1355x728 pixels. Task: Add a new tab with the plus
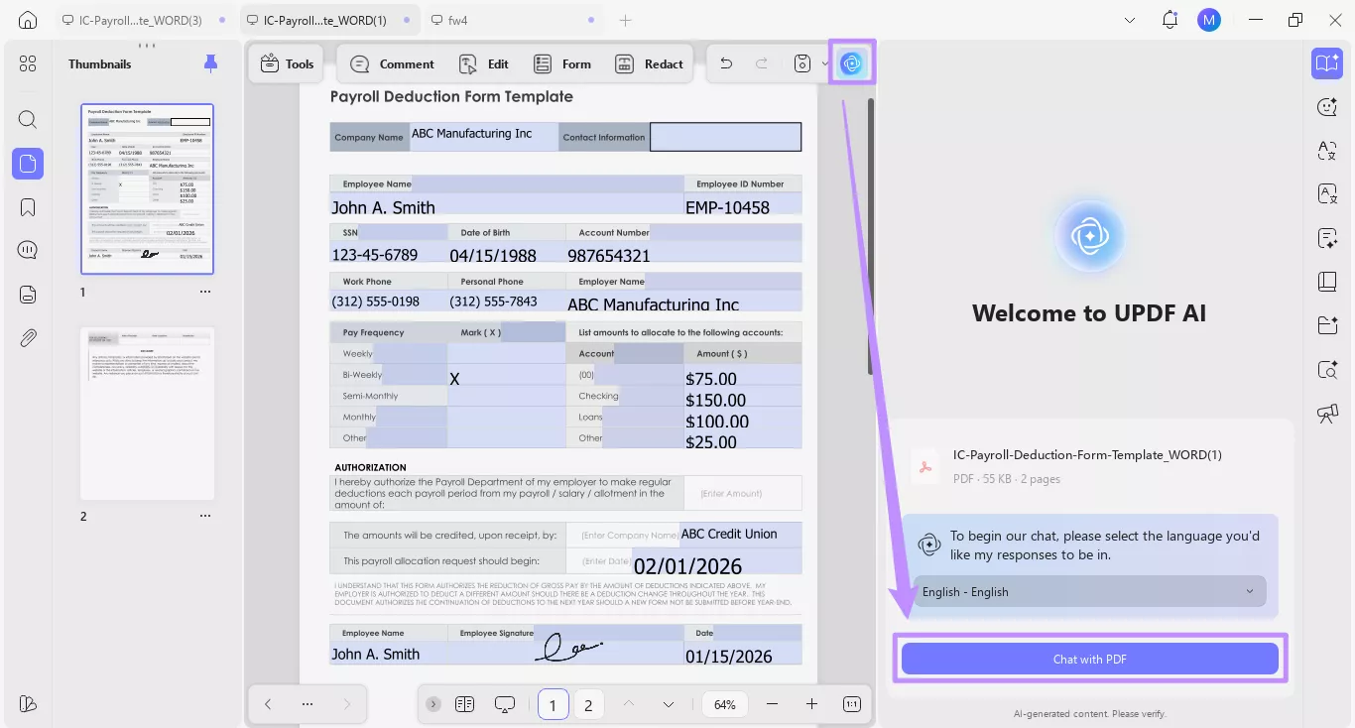625,20
